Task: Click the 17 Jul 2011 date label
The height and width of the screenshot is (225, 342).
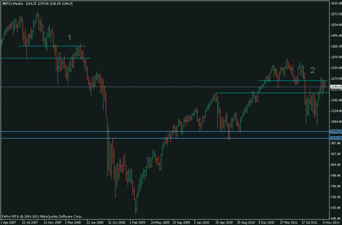Action: pos(310,223)
